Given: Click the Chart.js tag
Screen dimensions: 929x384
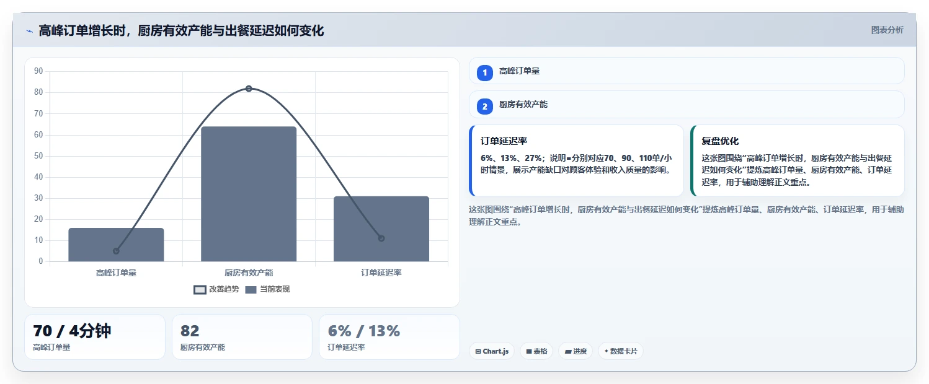Looking at the screenshot, I should [492, 351].
